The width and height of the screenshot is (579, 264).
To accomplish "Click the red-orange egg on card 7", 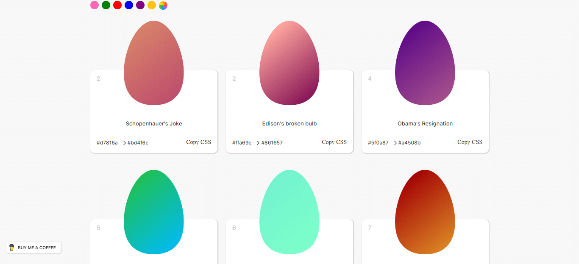I will pos(425,212).
